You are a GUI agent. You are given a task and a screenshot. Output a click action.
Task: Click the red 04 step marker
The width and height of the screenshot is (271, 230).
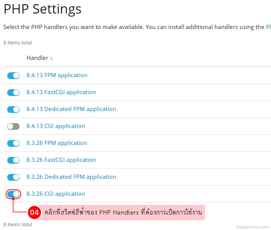[x=35, y=212]
